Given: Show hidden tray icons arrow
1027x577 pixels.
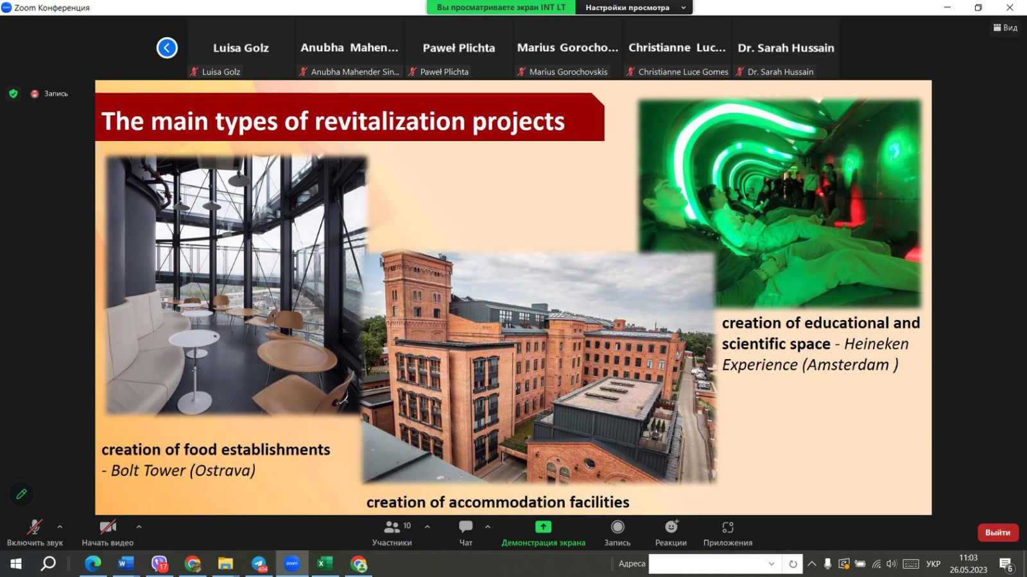Looking at the screenshot, I should click(812, 564).
